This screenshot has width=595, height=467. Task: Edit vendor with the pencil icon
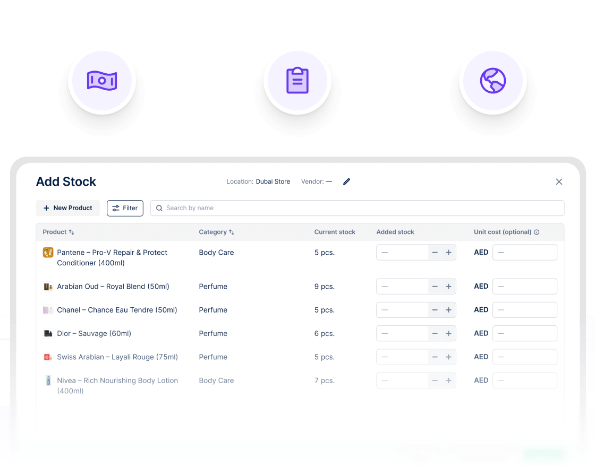tap(346, 181)
